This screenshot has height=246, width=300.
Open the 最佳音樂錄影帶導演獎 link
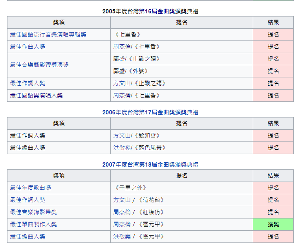point(39,65)
